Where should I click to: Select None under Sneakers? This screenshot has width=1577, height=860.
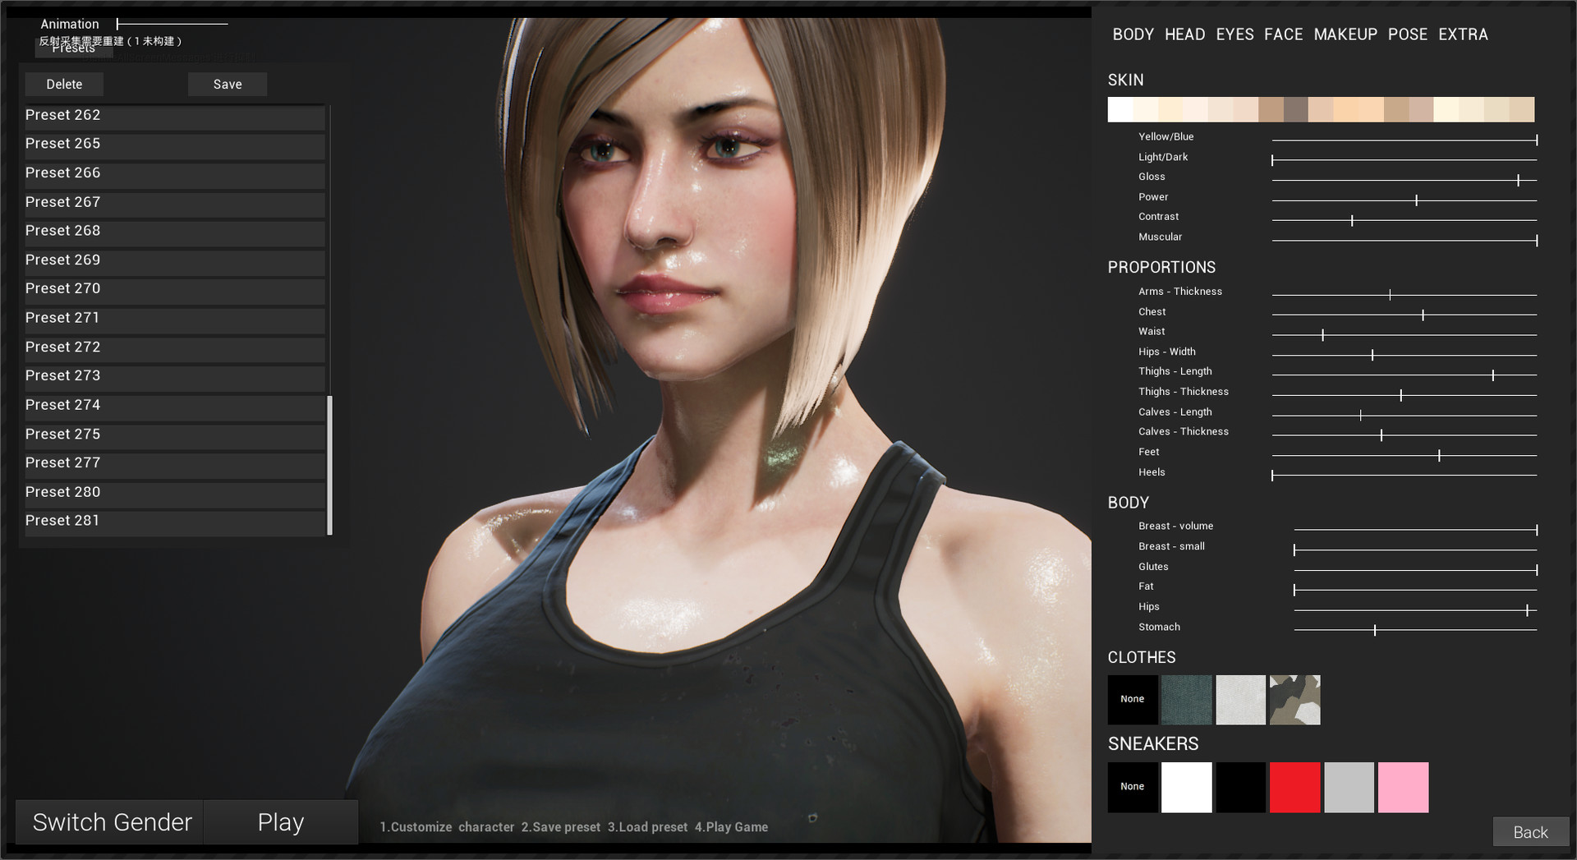(1132, 787)
